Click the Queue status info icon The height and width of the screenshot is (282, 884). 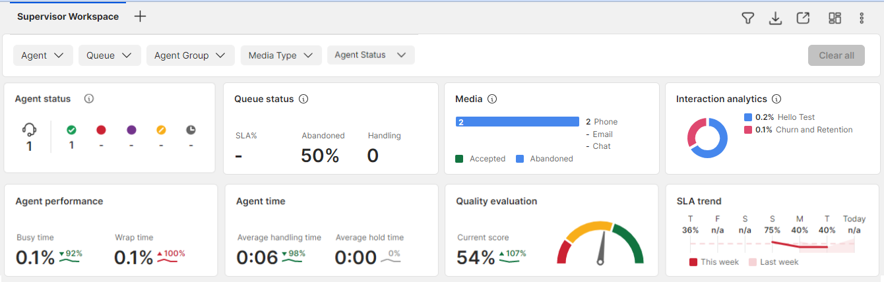[x=303, y=99]
